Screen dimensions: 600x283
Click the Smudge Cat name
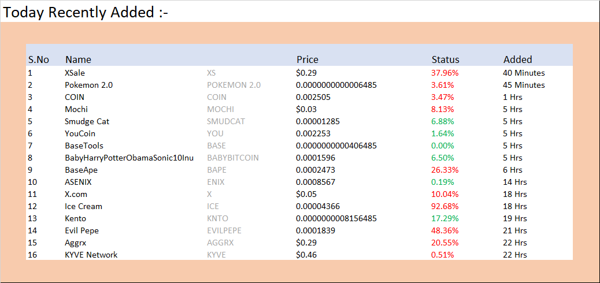pyautogui.click(x=87, y=122)
